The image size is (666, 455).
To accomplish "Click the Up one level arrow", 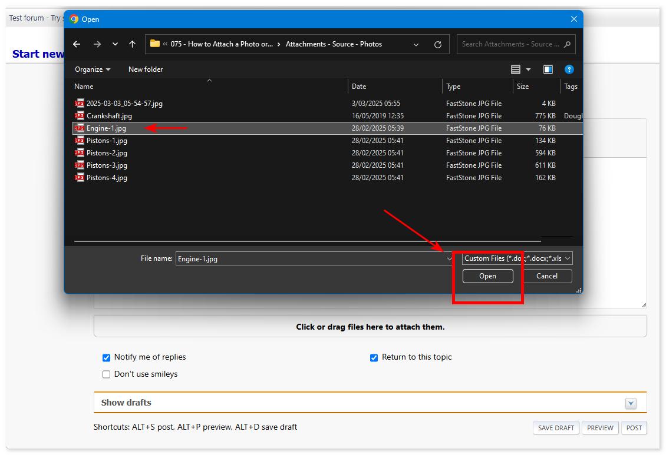I will [x=132, y=44].
